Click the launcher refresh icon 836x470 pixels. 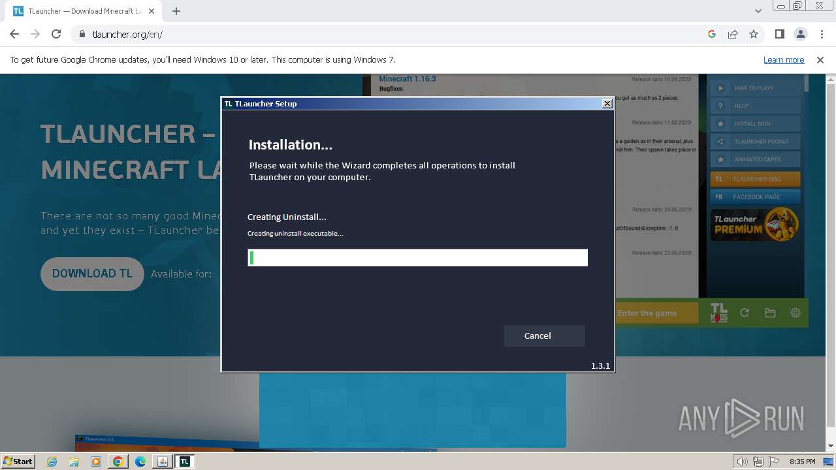pos(745,313)
